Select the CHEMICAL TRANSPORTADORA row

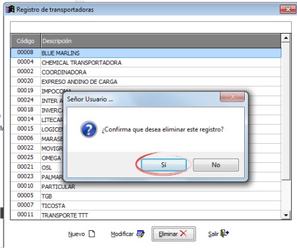tap(146, 63)
